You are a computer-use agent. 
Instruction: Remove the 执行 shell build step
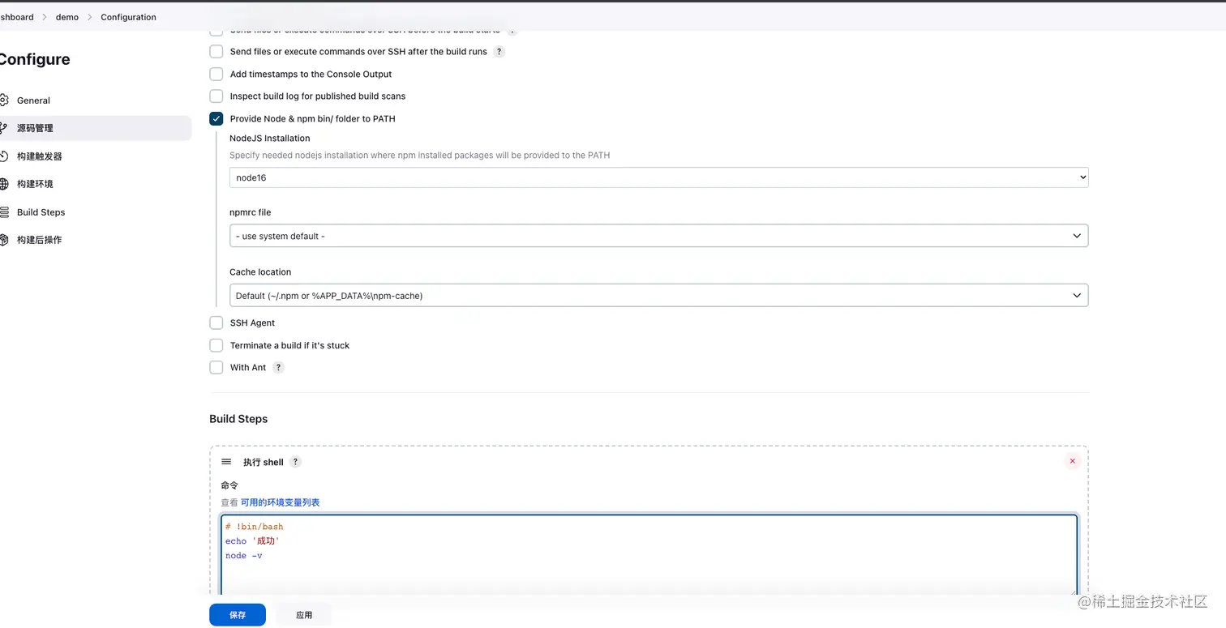[x=1072, y=462]
